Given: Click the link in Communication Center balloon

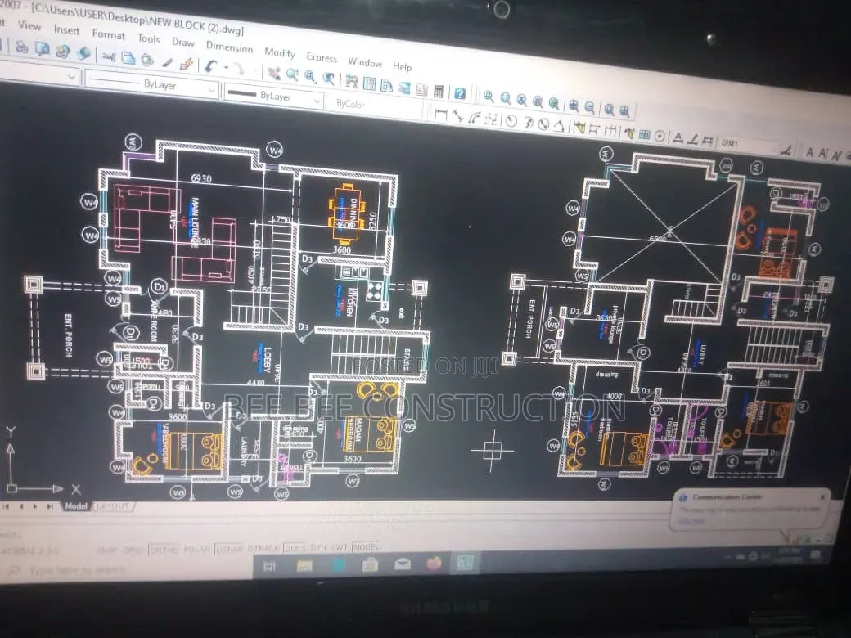Looking at the screenshot, I should click(x=691, y=521).
